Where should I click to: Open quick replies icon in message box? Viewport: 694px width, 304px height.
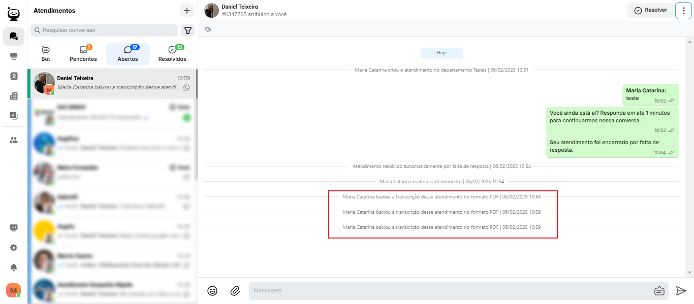[x=659, y=291]
